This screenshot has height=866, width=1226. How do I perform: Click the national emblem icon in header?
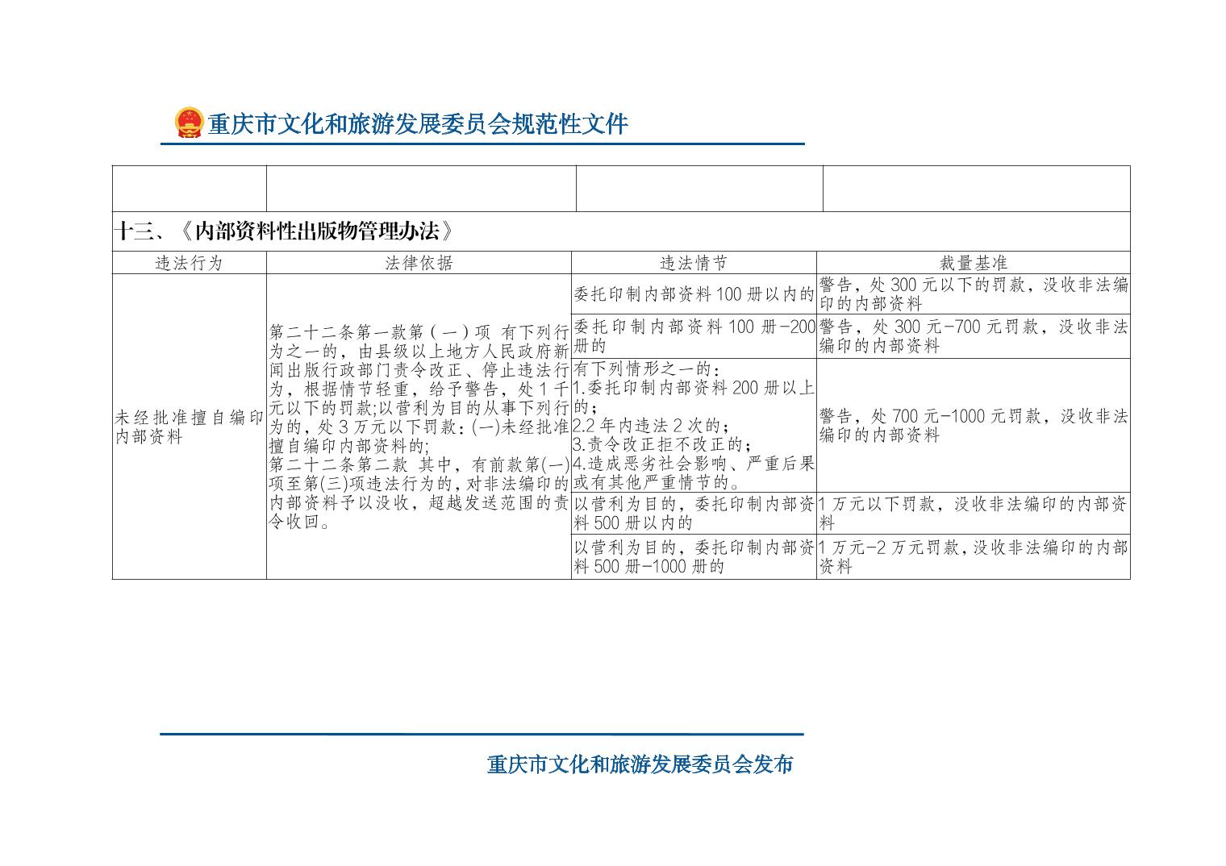(189, 123)
